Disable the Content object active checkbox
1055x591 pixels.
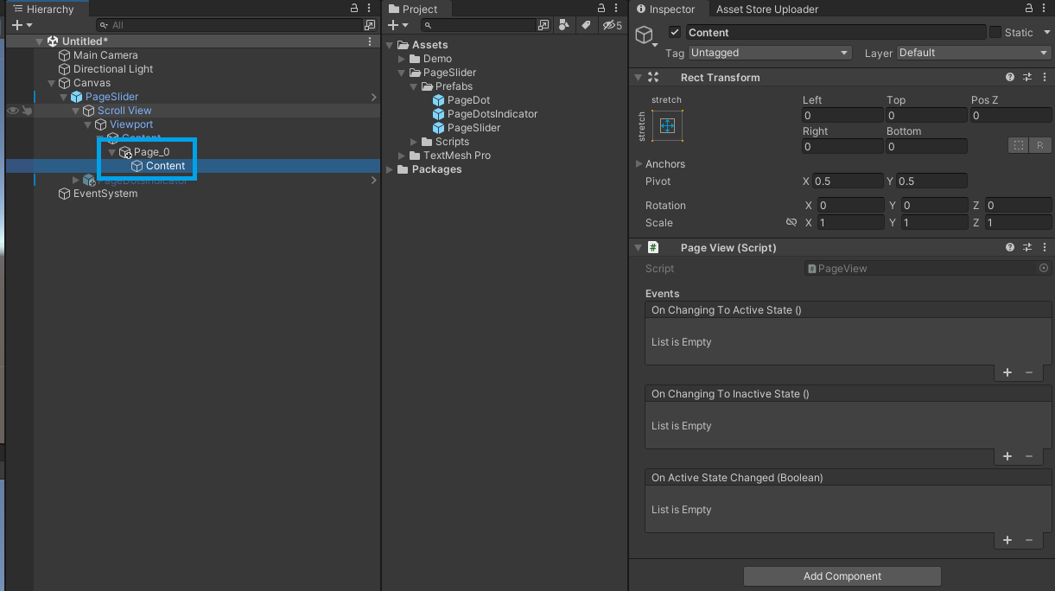pos(675,32)
